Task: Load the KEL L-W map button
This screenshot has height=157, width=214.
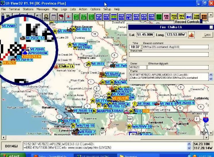Action: click(129, 17)
